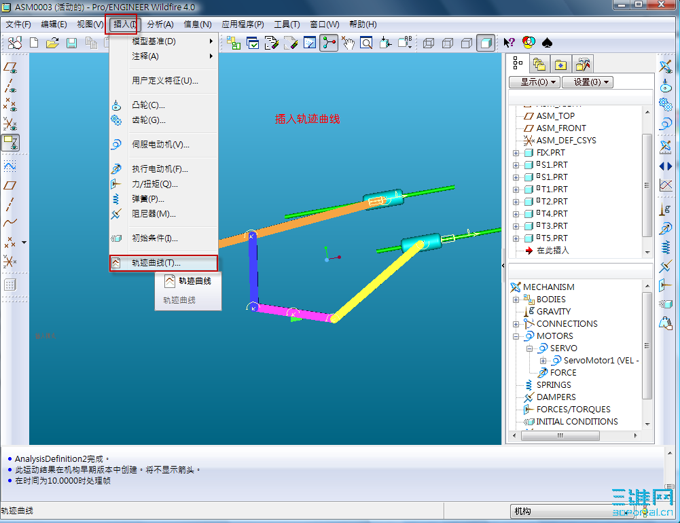Click the color appearance wheel icon
680x523 pixels.
coord(529,42)
